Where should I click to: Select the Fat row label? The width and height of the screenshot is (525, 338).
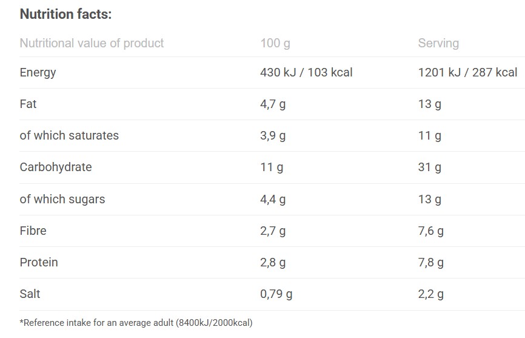click(x=28, y=104)
